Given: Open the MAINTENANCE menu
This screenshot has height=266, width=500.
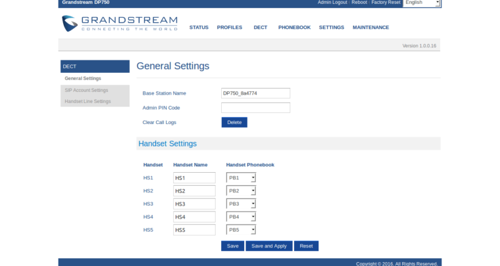Looking at the screenshot, I should (370, 28).
